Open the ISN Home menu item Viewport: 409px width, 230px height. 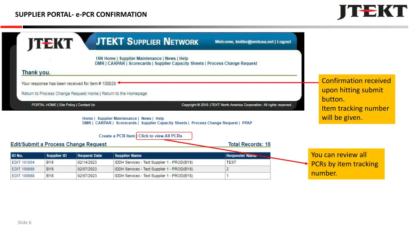pos(105,58)
